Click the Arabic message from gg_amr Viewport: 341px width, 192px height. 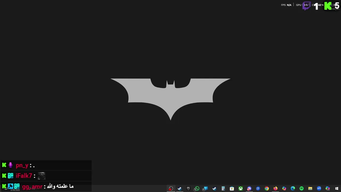pos(60,186)
